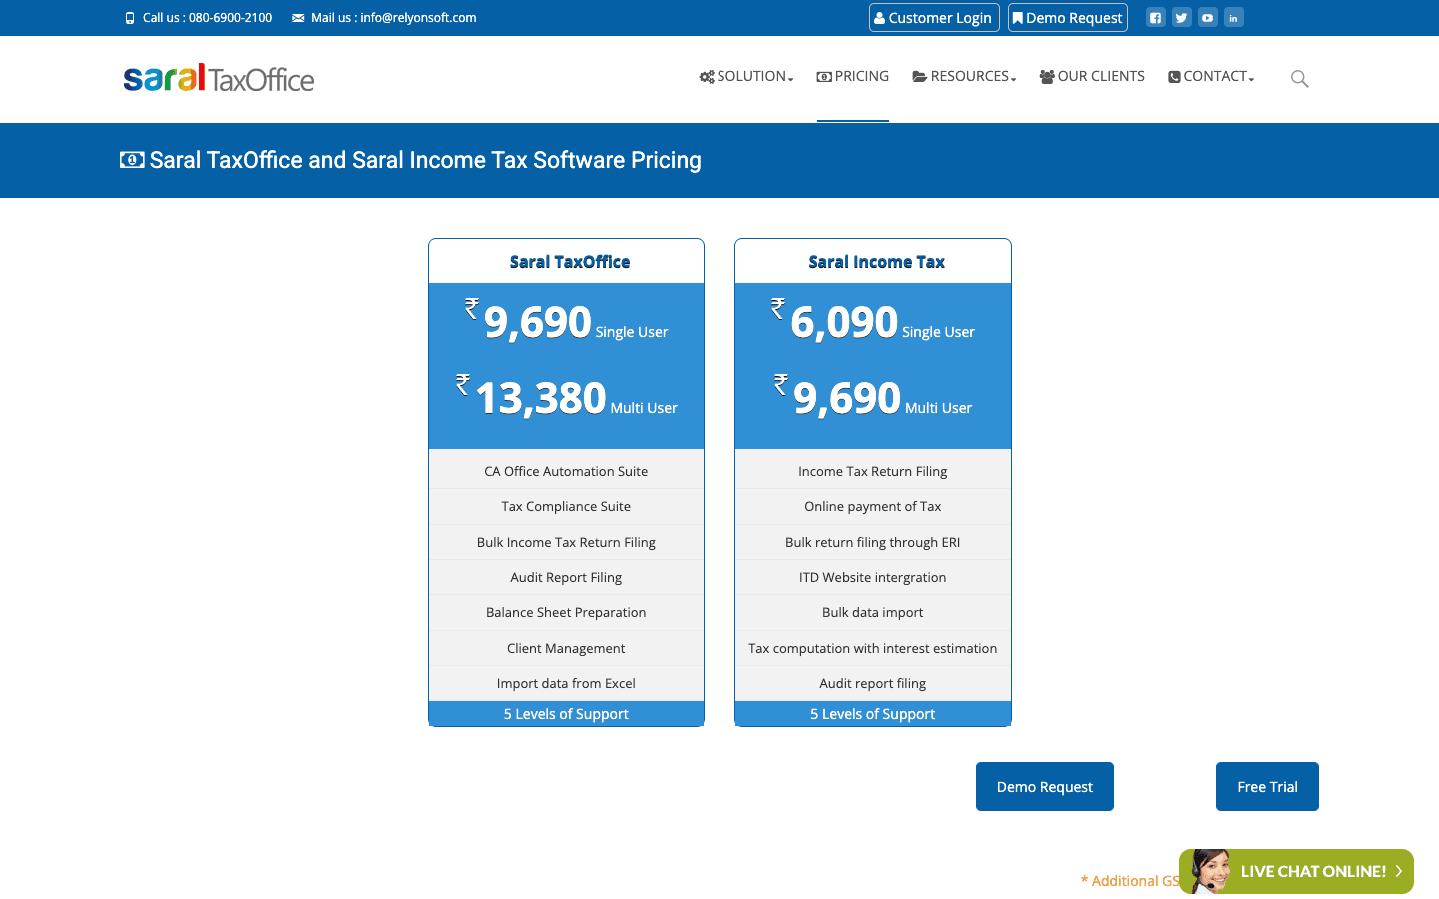Image resolution: width=1439 pixels, height=899 pixels.
Task: Click the top bar Demo Request button
Action: 1068,18
